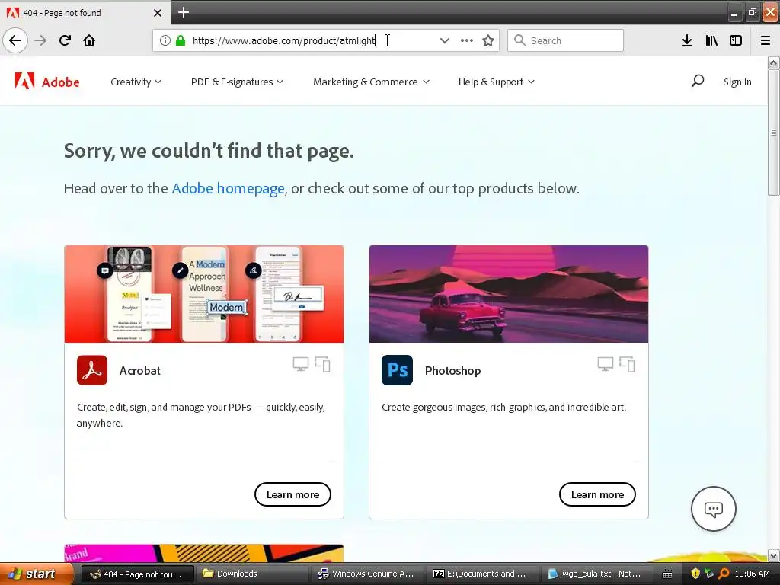Select the 404 - Page not found tab
Image resolution: width=780 pixels, height=585 pixels.
(x=85, y=13)
